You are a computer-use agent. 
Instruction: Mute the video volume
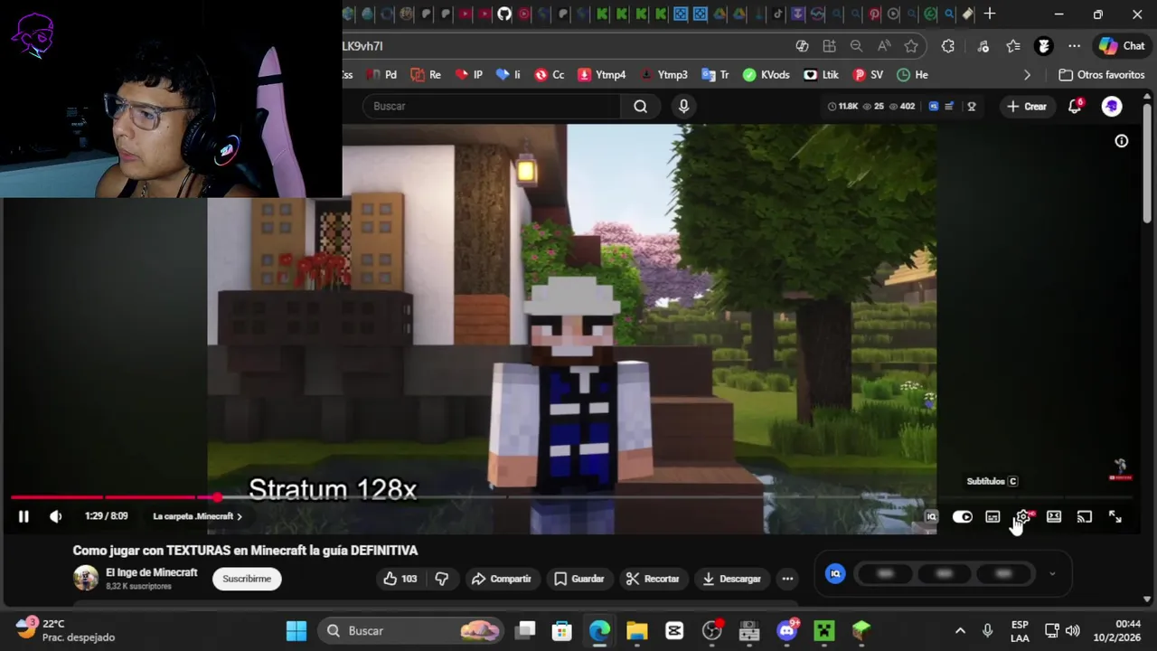pos(56,516)
